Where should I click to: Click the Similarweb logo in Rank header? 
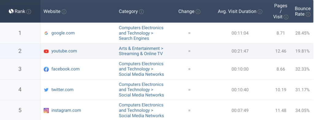(x=11, y=11)
